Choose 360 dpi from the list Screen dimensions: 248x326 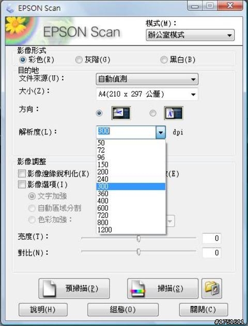tap(131, 194)
